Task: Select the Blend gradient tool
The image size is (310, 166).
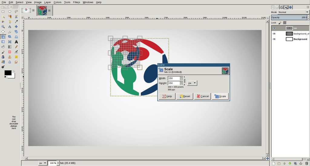Action: [x=9, y=47]
